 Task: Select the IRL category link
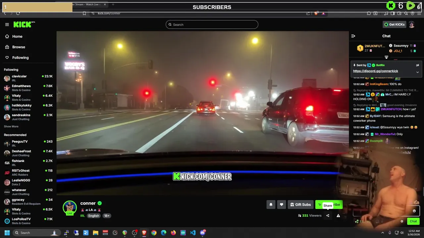tap(82, 216)
